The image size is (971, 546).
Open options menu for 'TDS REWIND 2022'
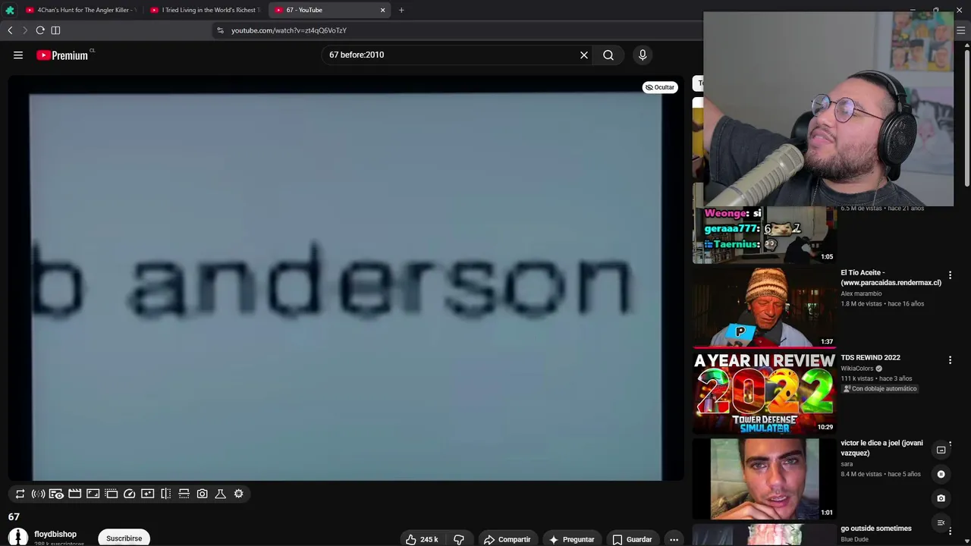coord(950,360)
